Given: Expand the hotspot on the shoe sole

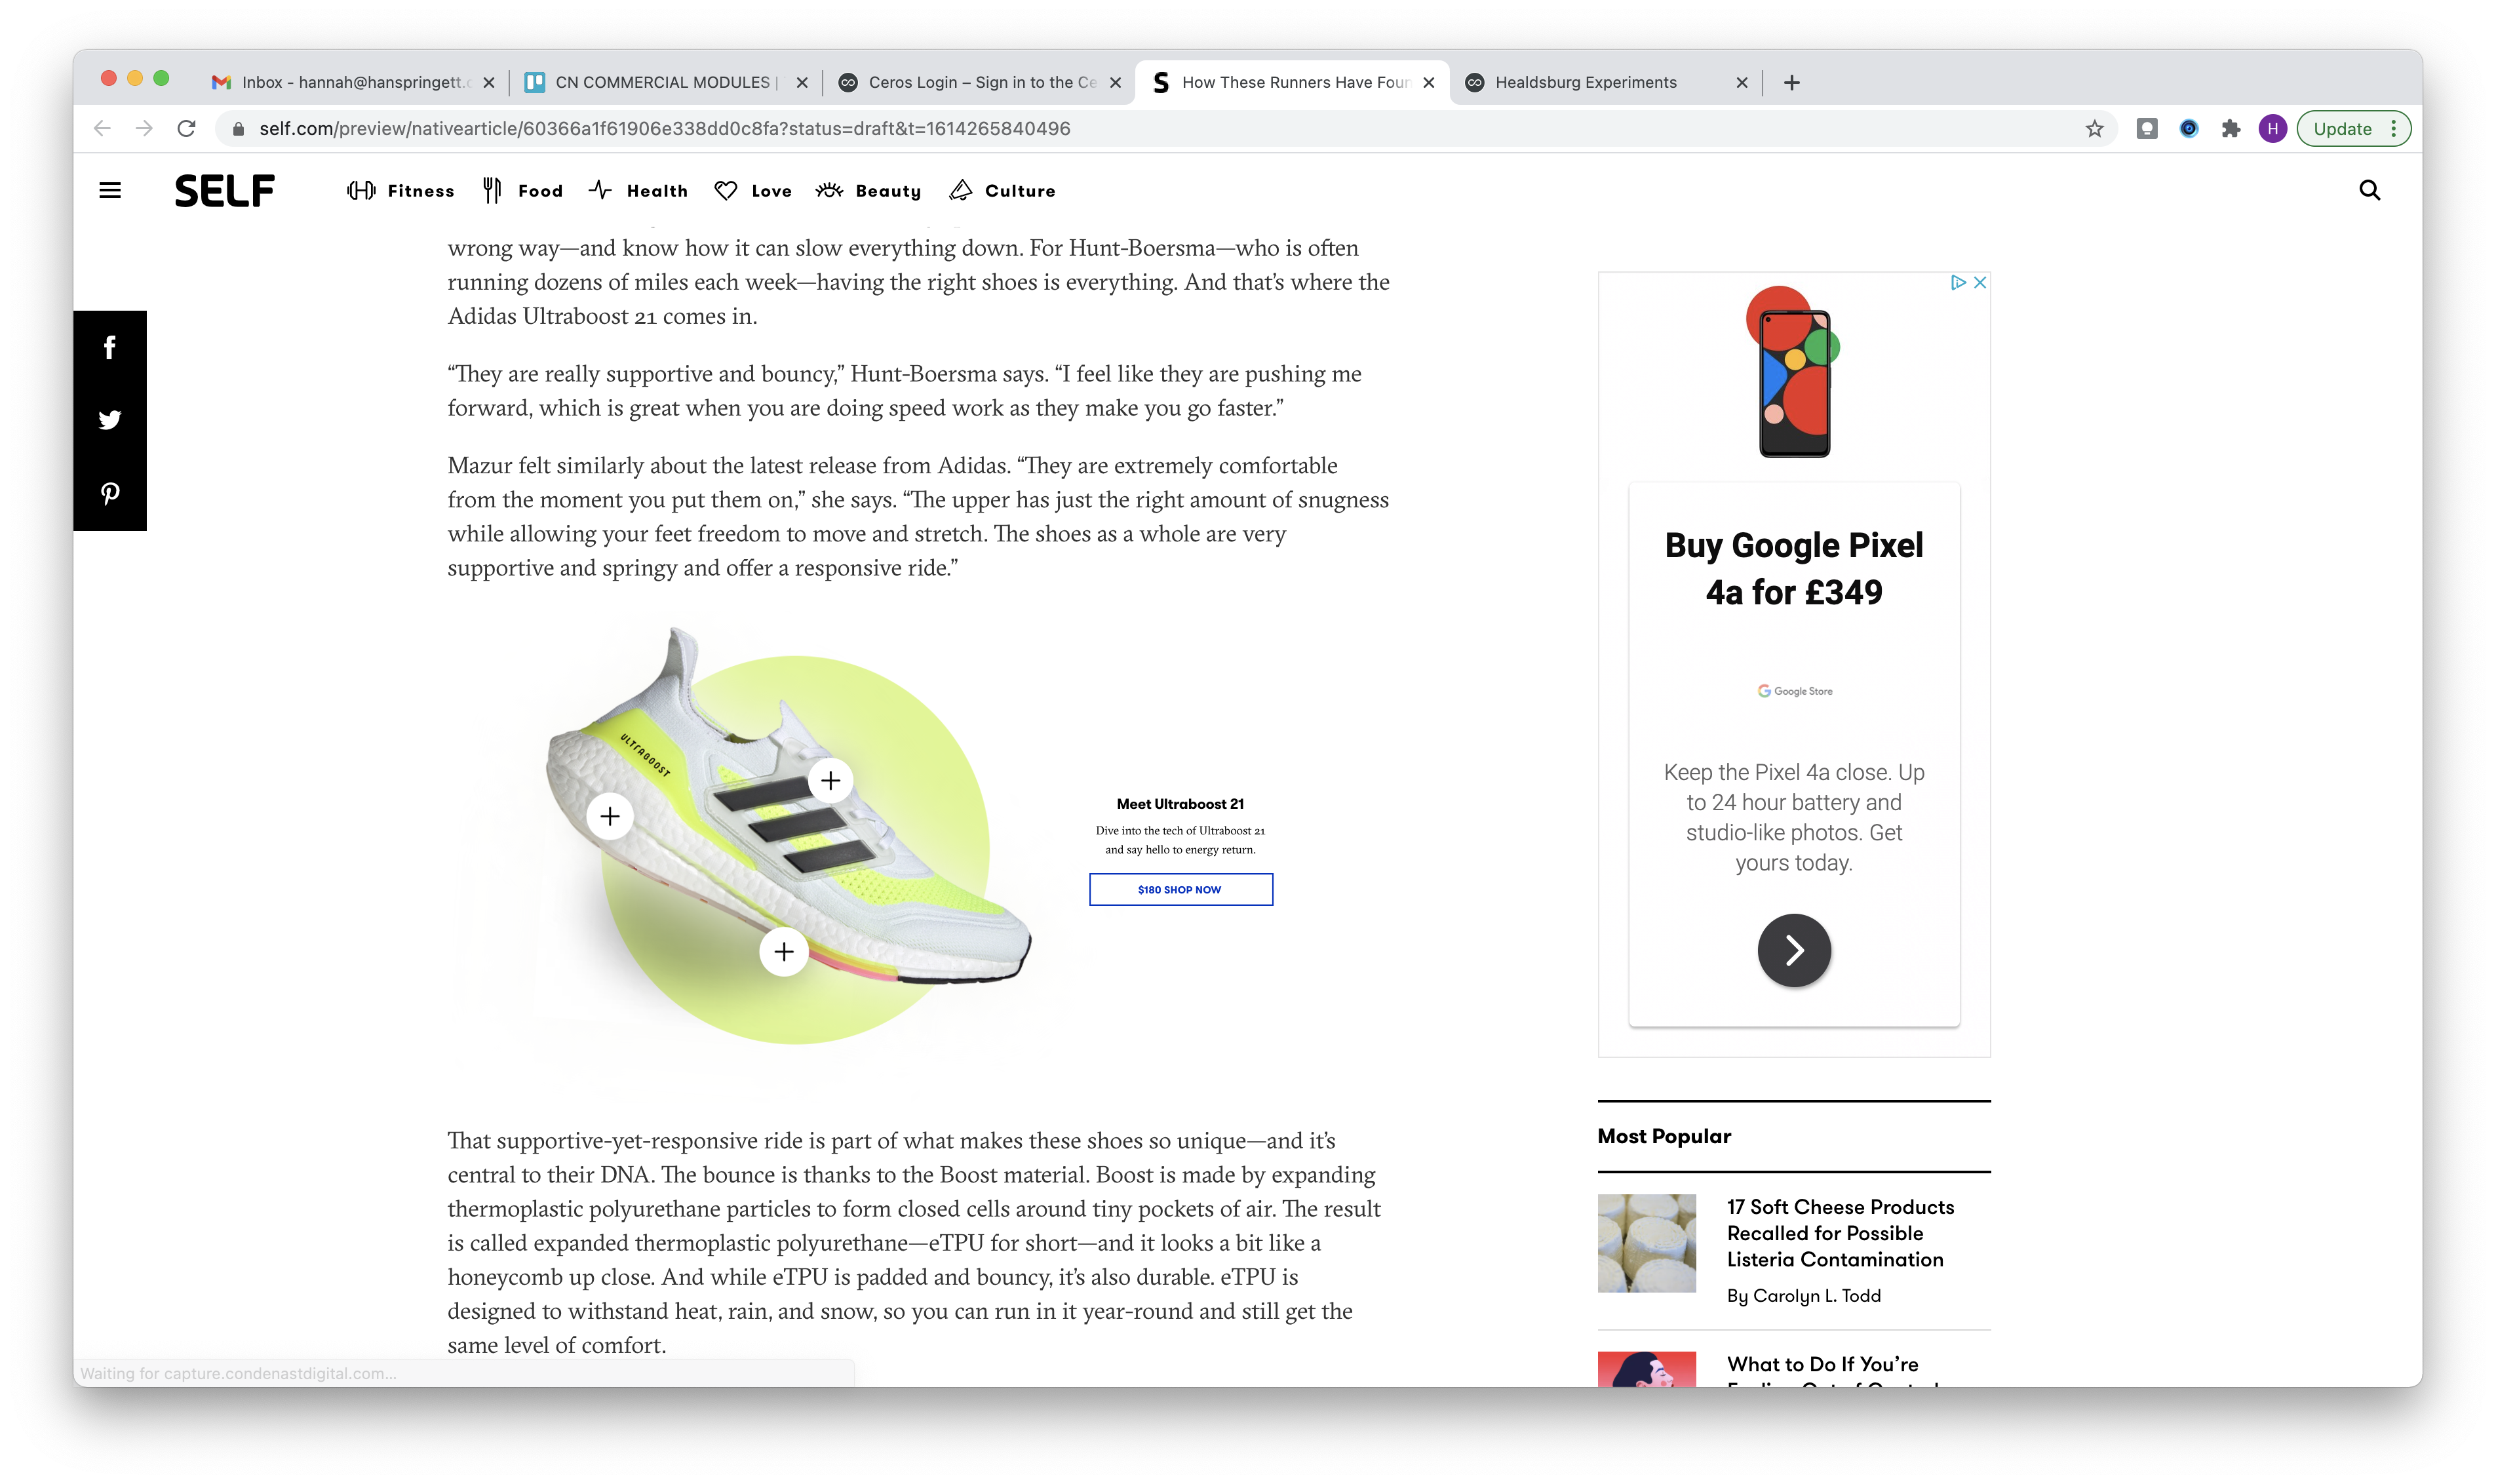Looking at the screenshot, I should (784, 951).
